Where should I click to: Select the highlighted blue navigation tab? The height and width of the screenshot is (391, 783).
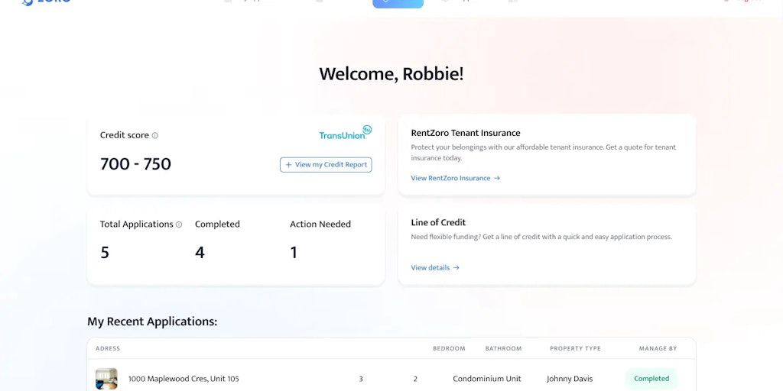[x=398, y=3]
